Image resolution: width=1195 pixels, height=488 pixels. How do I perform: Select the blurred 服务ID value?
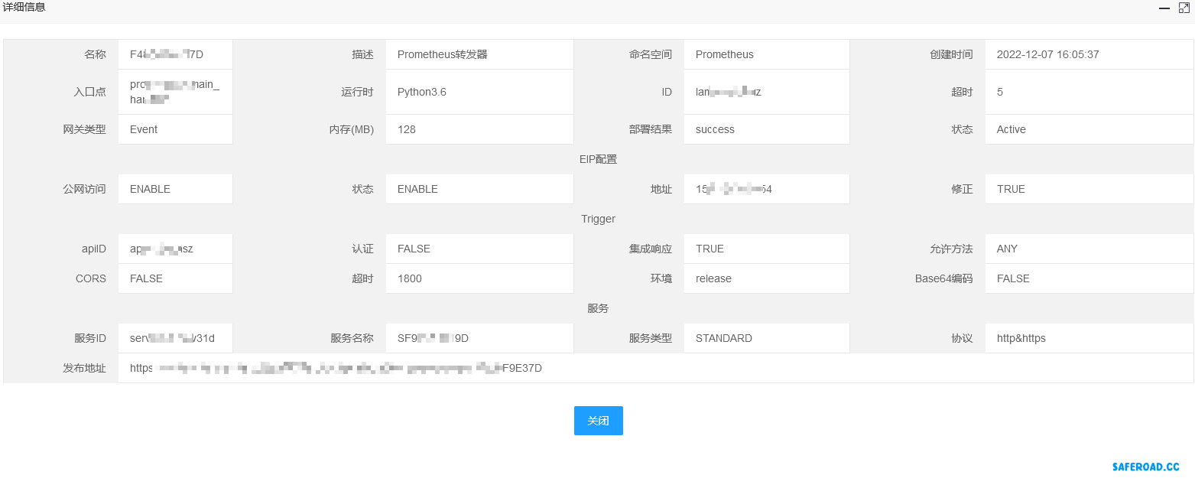(x=172, y=338)
